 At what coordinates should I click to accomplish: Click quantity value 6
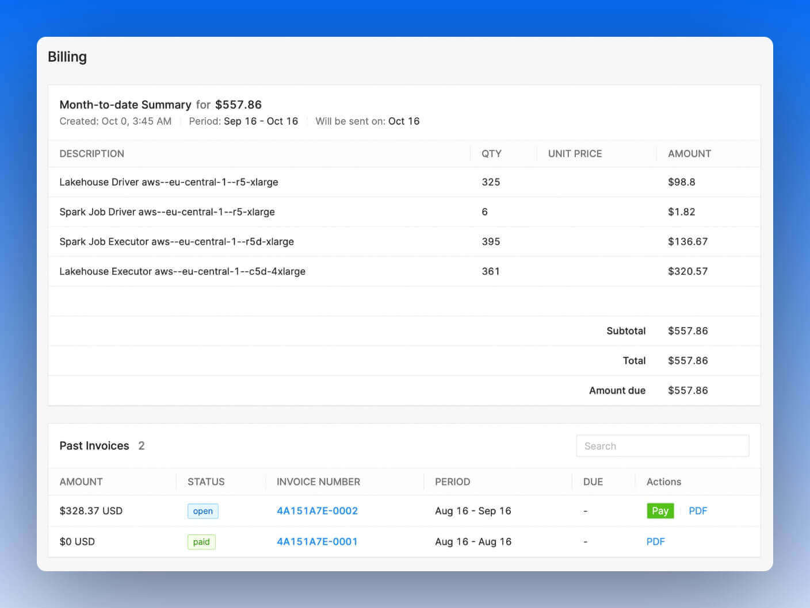(x=484, y=212)
